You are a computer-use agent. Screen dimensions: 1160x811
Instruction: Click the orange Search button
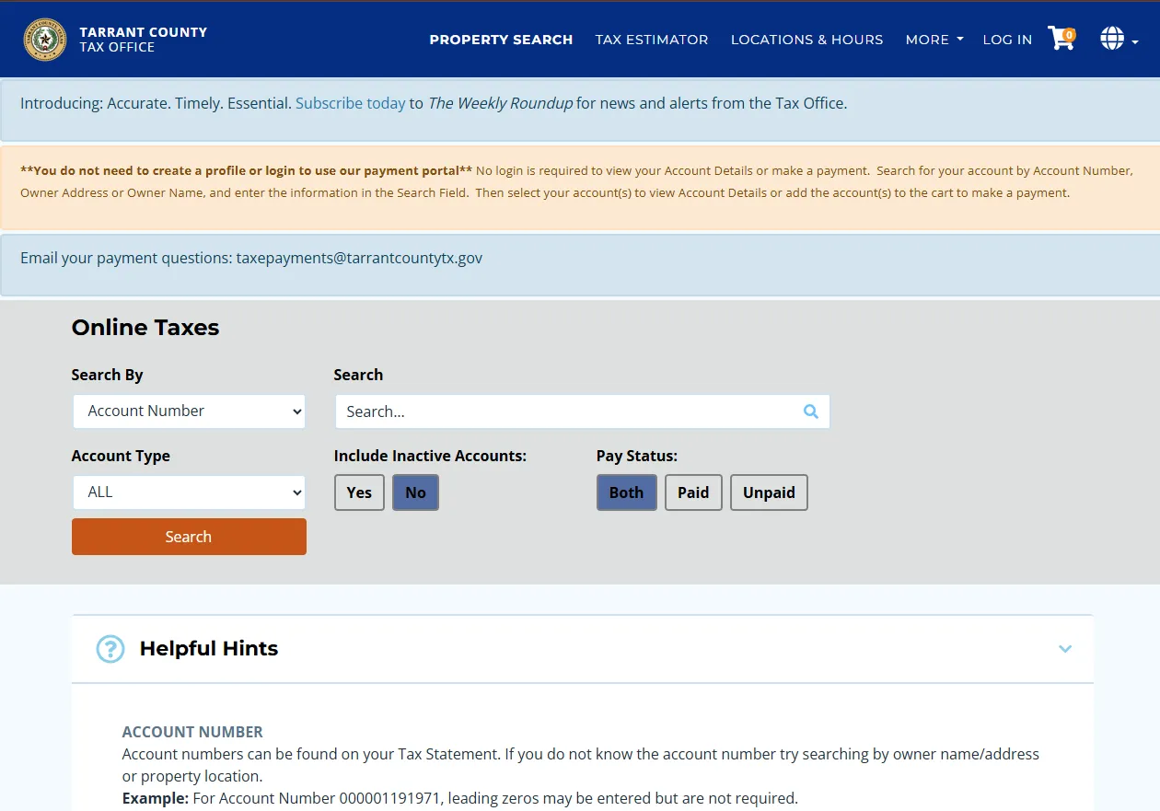189,537
